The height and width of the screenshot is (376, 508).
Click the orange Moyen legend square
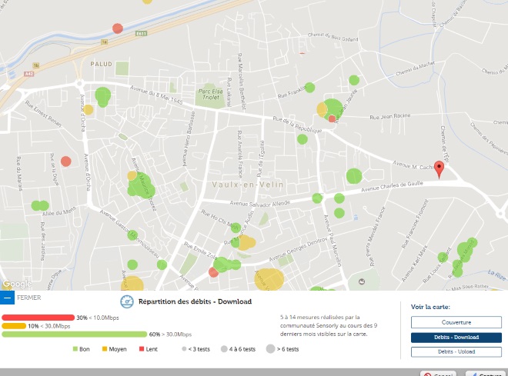[x=105, y=349]
